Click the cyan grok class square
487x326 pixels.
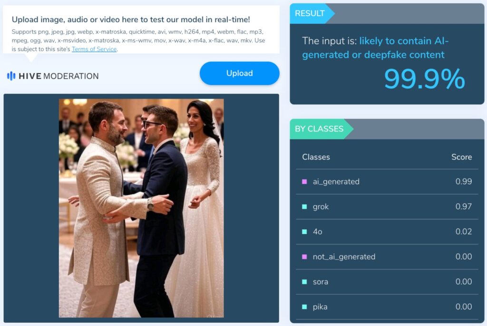pyautogui.click(x=304, y=207)
